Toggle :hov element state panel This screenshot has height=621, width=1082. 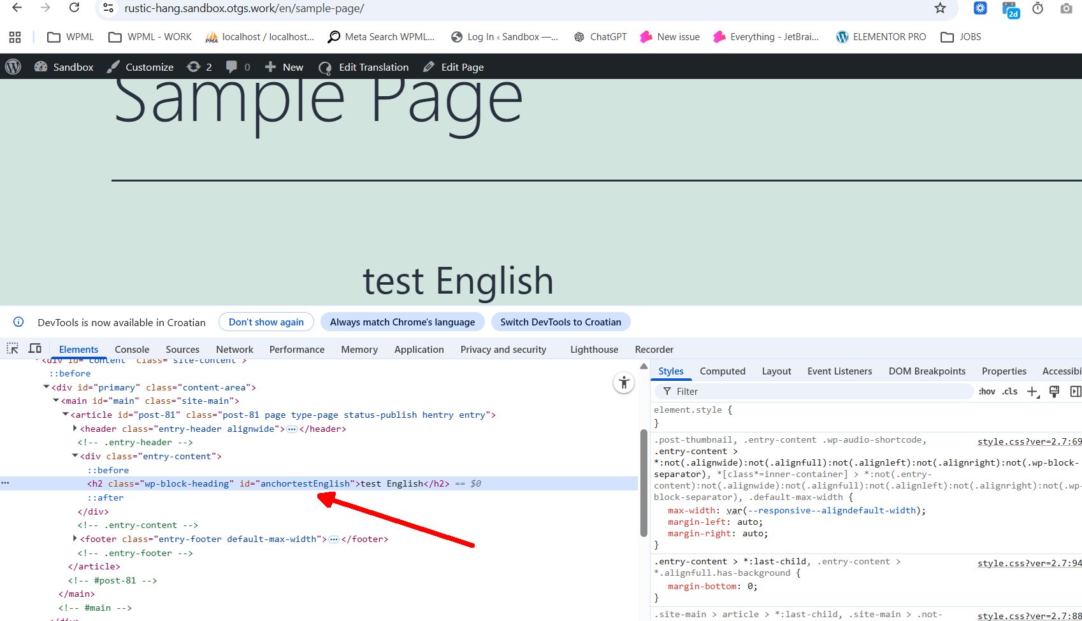pos(986,392)
